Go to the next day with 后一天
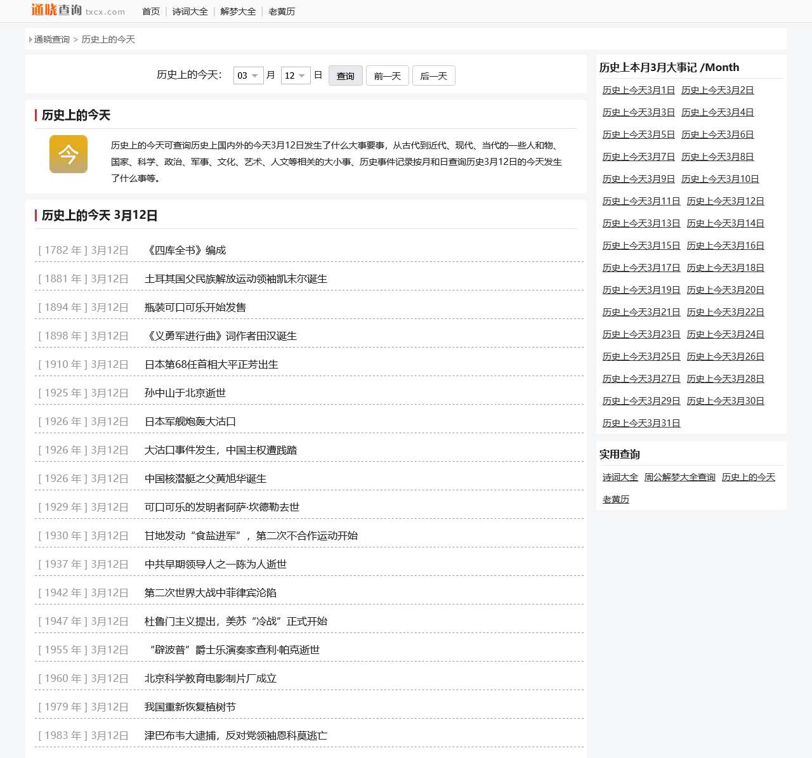The width and height of the screenshot is (812, 758). (x=433, y=75)
